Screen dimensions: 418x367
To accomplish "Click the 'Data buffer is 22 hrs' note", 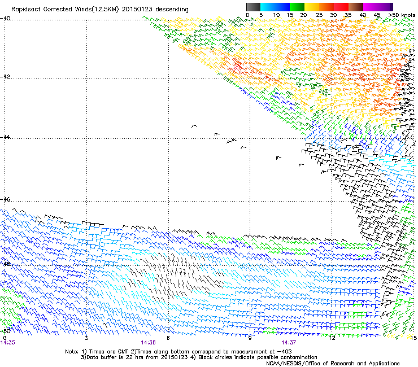I will (x=134, y=357).
